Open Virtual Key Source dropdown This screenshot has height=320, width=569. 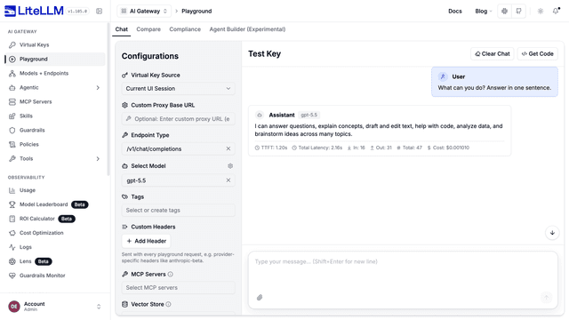(178, 89)
